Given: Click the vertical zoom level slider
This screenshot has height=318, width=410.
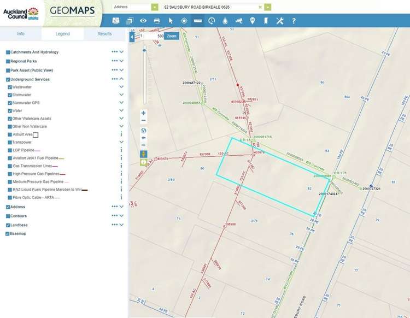Looking at the screenshot, I should pyautogui.click(x=144, y=76).
